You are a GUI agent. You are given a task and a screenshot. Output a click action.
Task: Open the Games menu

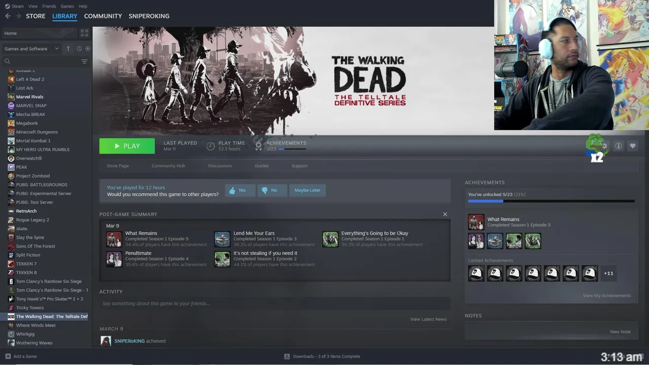point(67,6)
